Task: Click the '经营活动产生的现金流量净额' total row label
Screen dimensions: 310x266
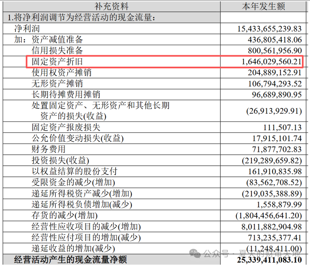Action: (70, 259)
